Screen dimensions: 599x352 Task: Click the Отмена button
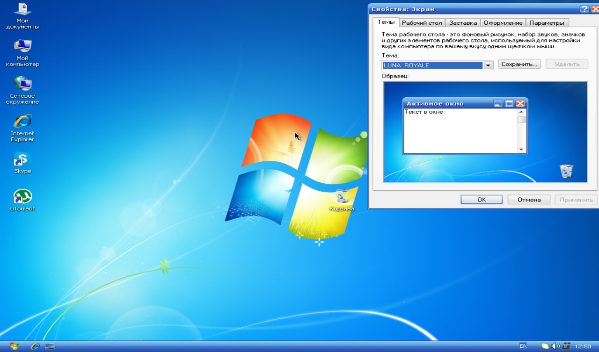pyautogui.click(x=529, y=200)
